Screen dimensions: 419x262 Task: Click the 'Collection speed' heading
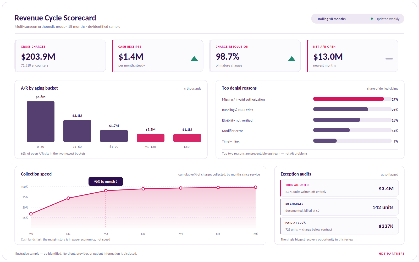[x=36, y=174]
